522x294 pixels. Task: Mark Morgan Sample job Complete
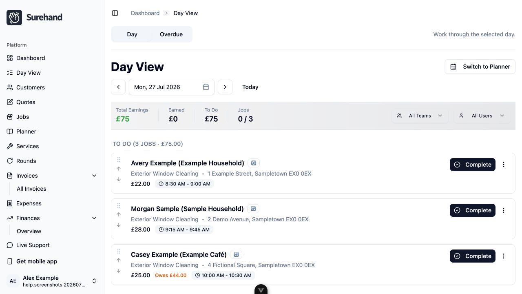(x=473, y=210)
